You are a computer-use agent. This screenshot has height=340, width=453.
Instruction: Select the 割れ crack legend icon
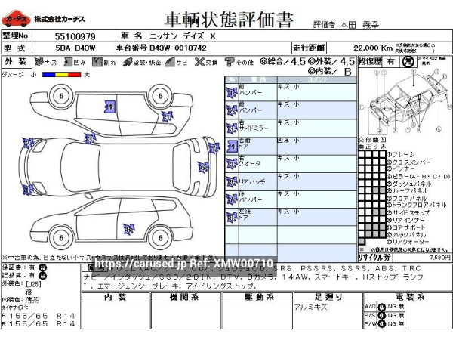point(97,62)
